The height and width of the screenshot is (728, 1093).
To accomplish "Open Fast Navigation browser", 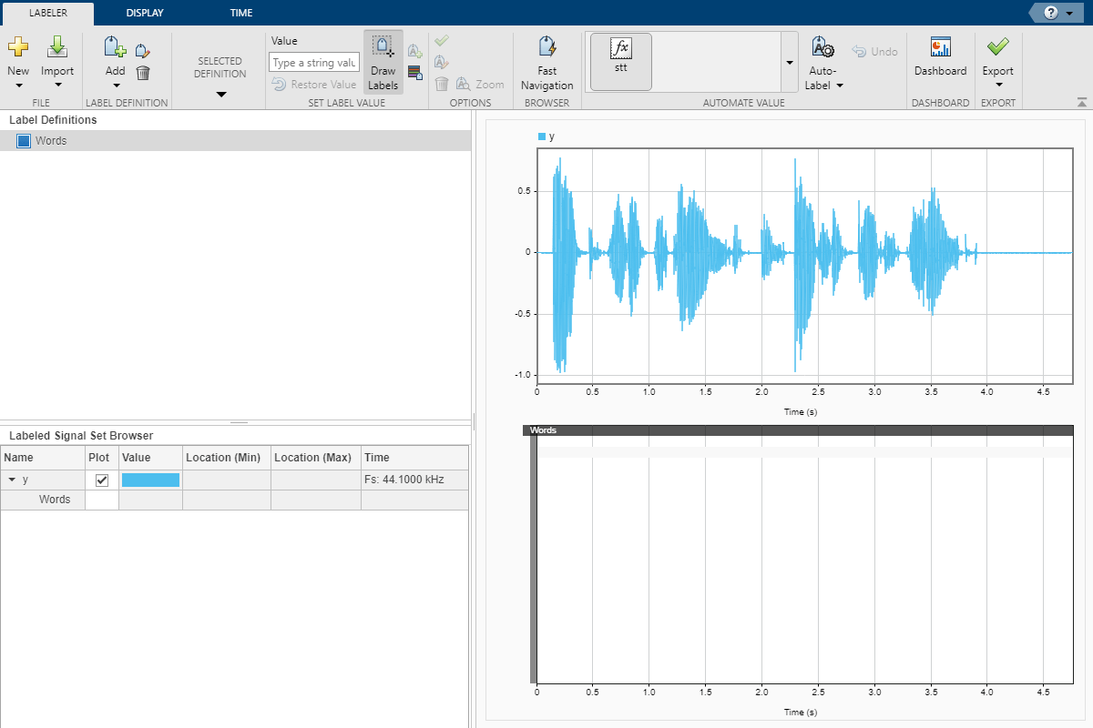I will tap(546, 62).
